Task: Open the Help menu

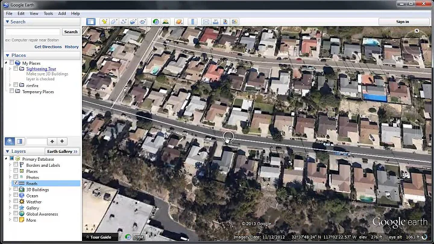Action: click(x=75, y=13)
